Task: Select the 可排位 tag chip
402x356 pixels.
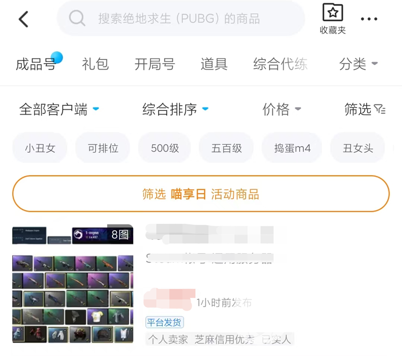Action: click(103, 148)
